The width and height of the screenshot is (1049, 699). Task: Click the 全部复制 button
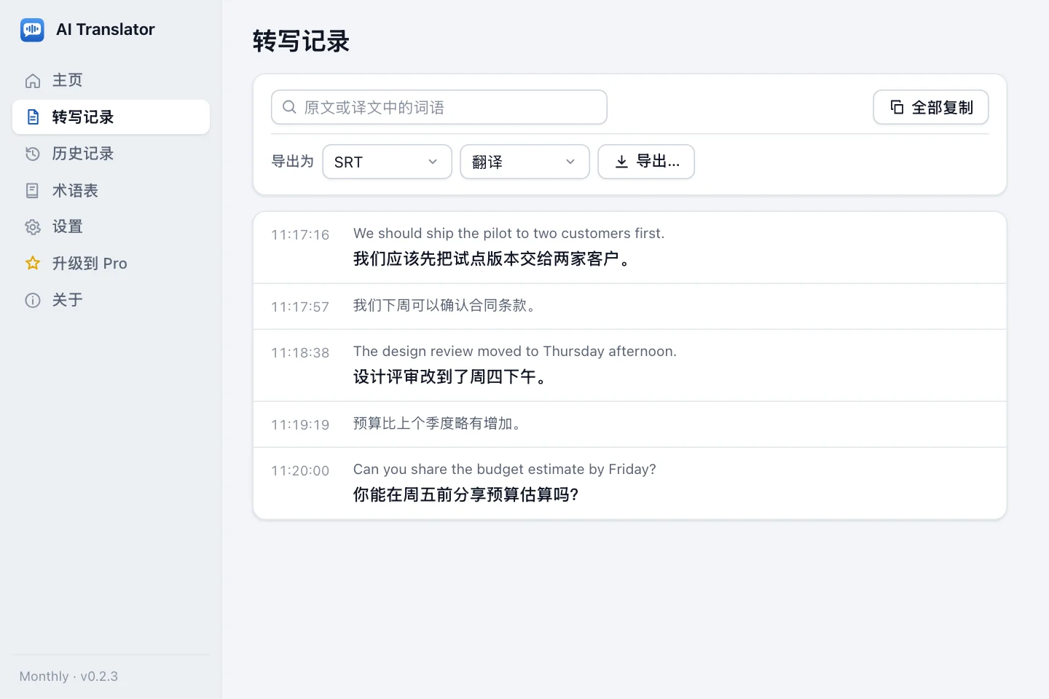(x=931, y=107)
